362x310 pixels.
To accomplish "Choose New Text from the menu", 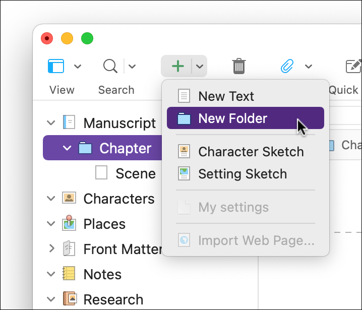I will (226, 96).
